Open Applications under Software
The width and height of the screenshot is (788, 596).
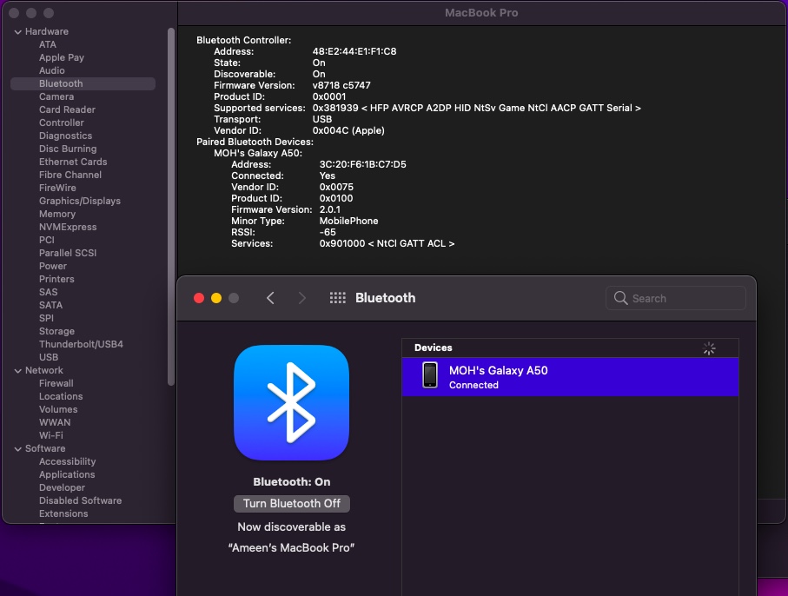(67, 475)
